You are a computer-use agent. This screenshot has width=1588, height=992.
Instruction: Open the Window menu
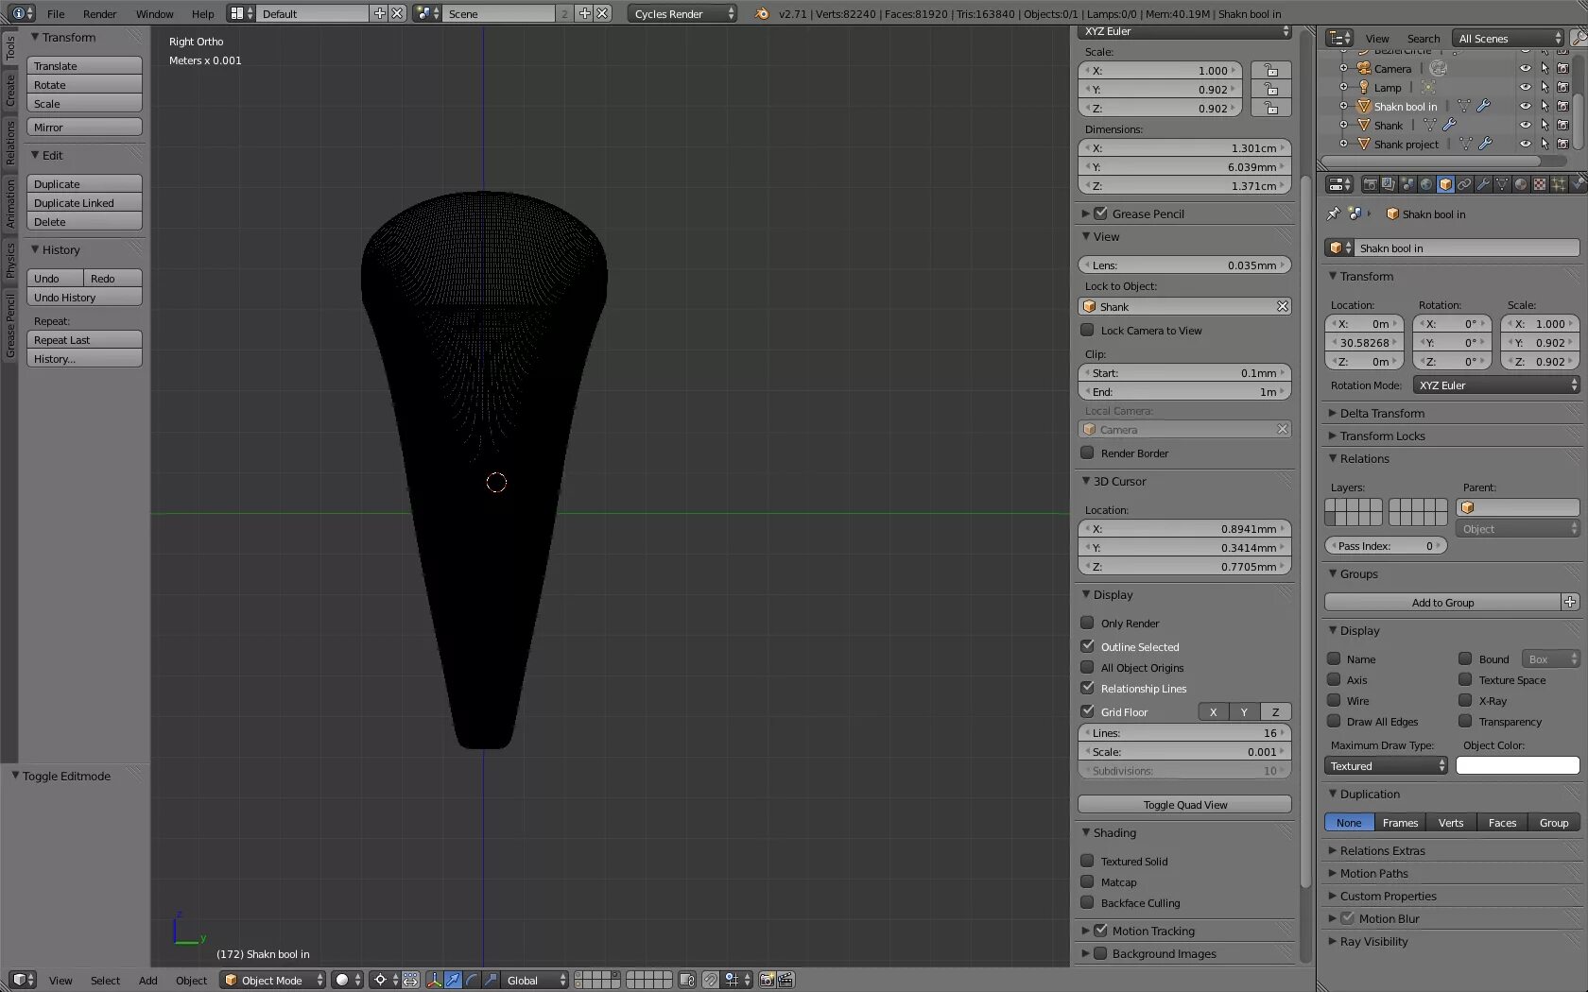tap(154, 13)
